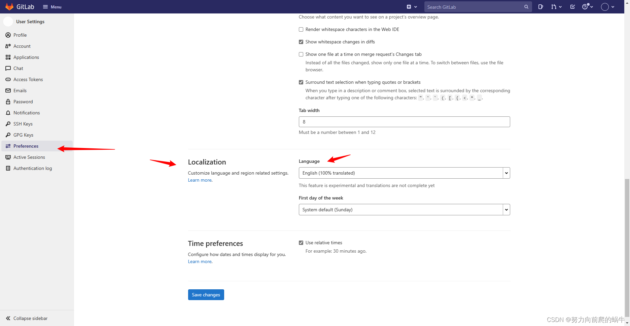Open the Language dropdown
Image resolution: width=630 pixels, height=326 pixels.
coord(404,173)
